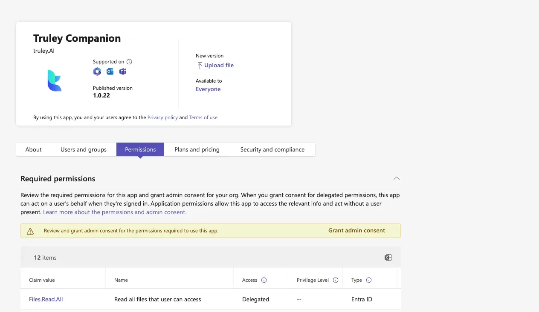Select the Permissions tab
This screenshot has height=312, width=539.
[x=140, y=149]
